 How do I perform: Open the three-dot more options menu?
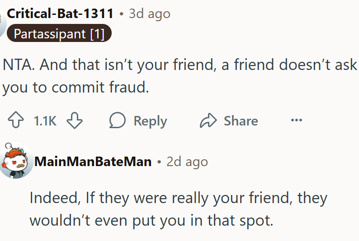296,120
